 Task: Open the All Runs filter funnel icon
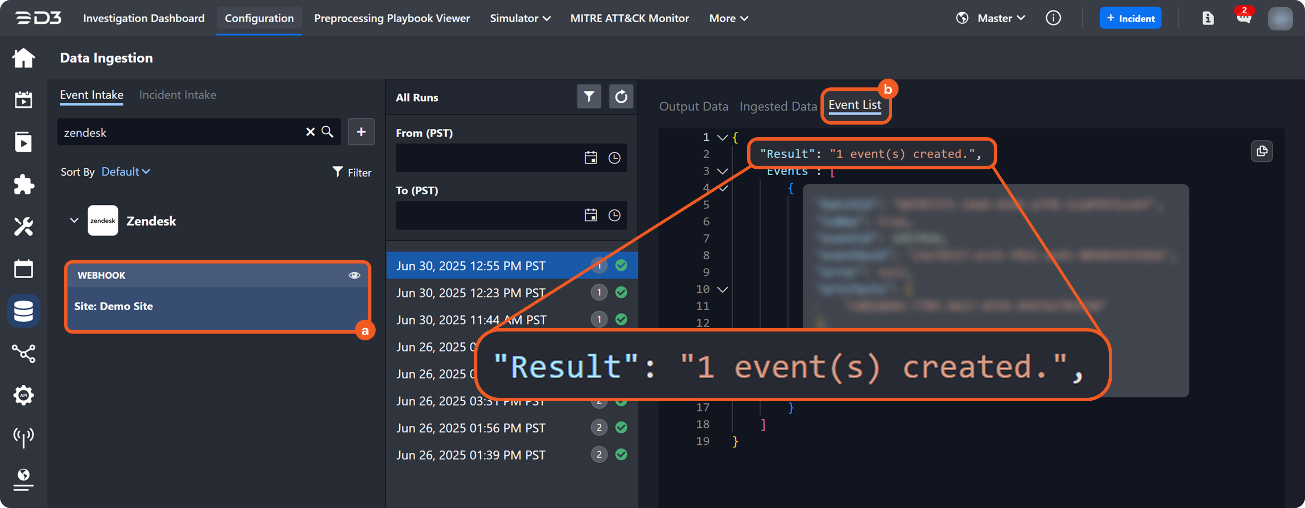click(x=589, y=96)
